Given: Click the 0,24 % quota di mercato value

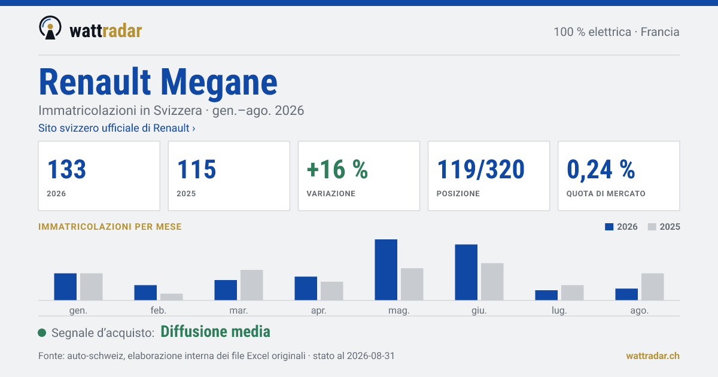Looking at the screenshot, I should pos(601,170).
